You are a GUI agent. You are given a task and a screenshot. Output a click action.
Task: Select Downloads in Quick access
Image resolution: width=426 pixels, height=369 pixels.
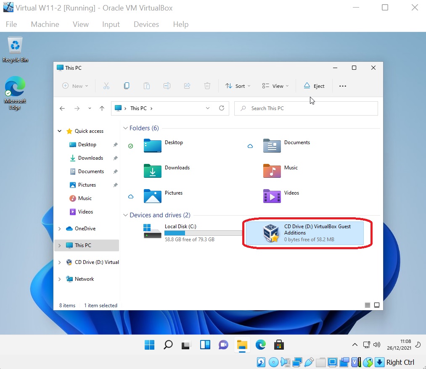(90, 158)
